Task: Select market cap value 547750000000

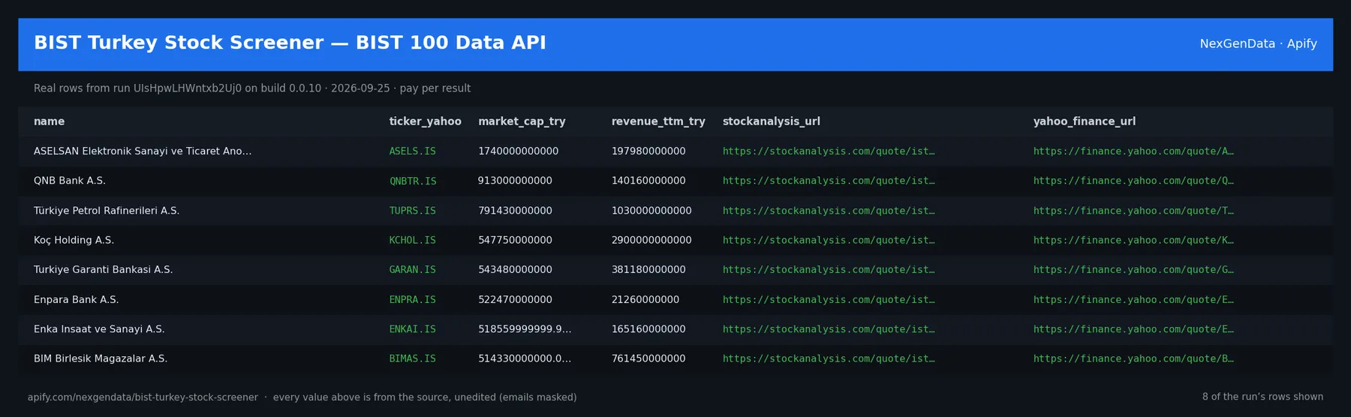Action: point(515,240)
